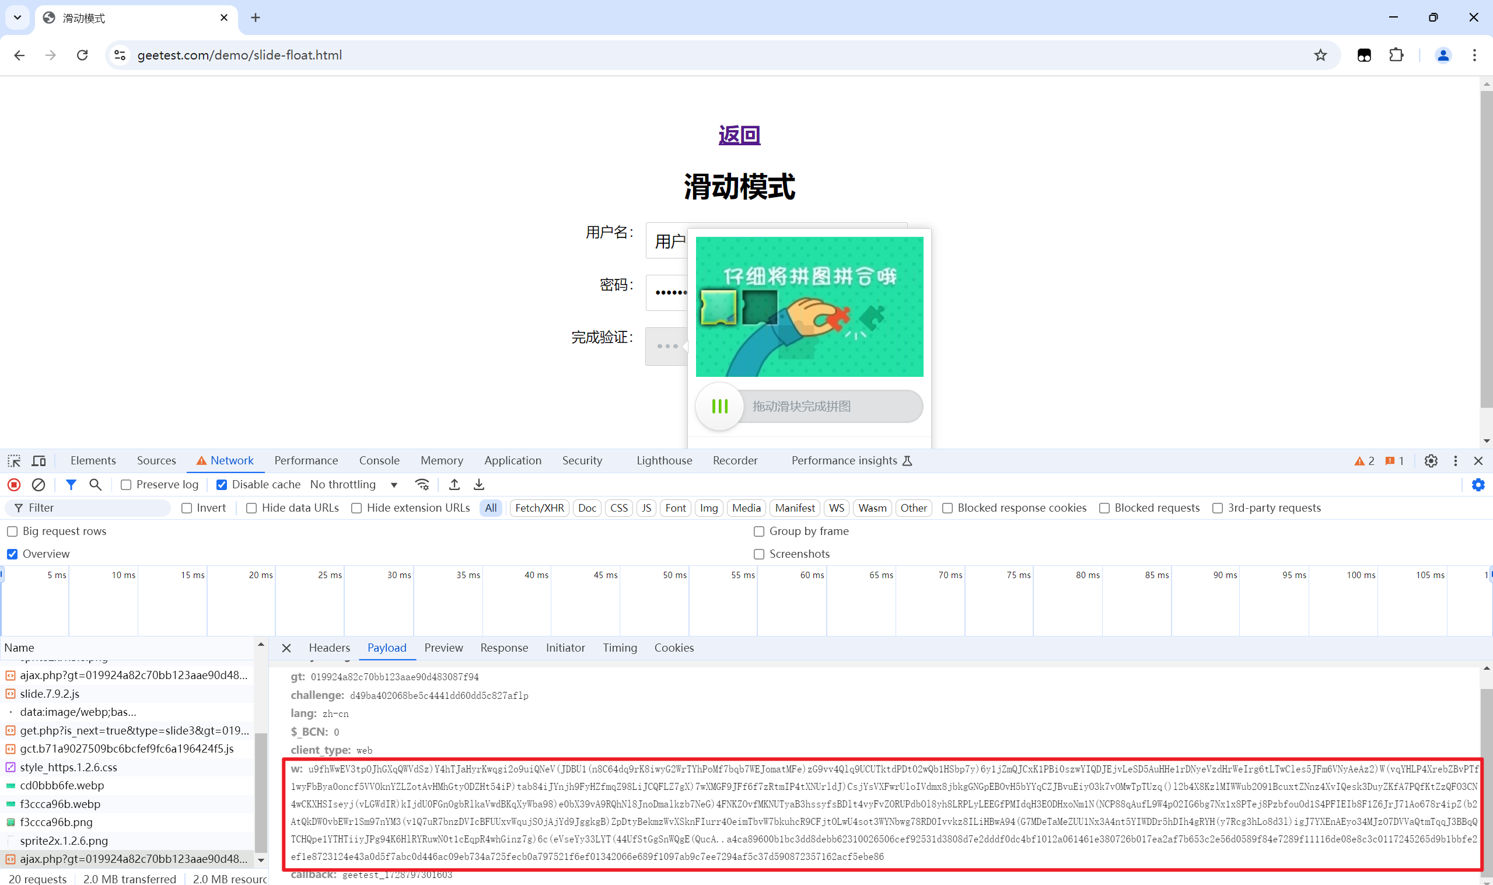Drag the slide captcha slider

point(719,404)
